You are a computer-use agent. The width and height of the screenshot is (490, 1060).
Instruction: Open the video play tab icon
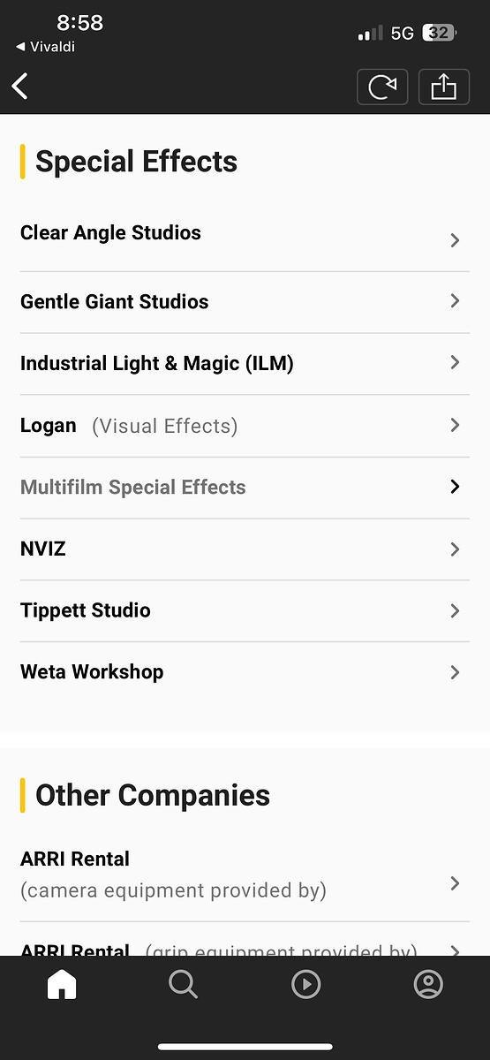306,984
